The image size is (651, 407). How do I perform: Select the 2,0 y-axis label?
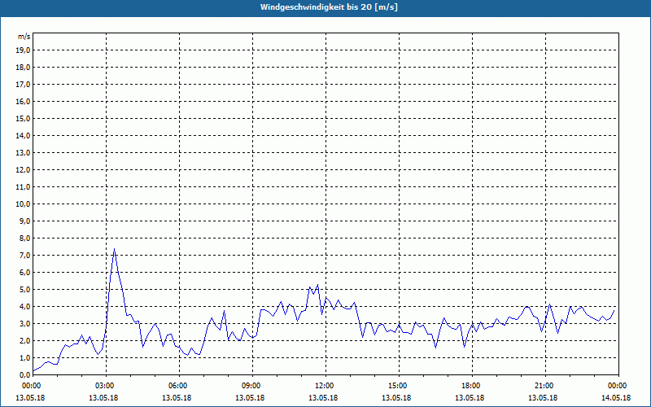24,340
